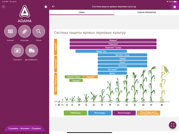Screen dimensions: 179x134
Task: Select the Легато Плюс herbicide bar
Action: point(74,77)
